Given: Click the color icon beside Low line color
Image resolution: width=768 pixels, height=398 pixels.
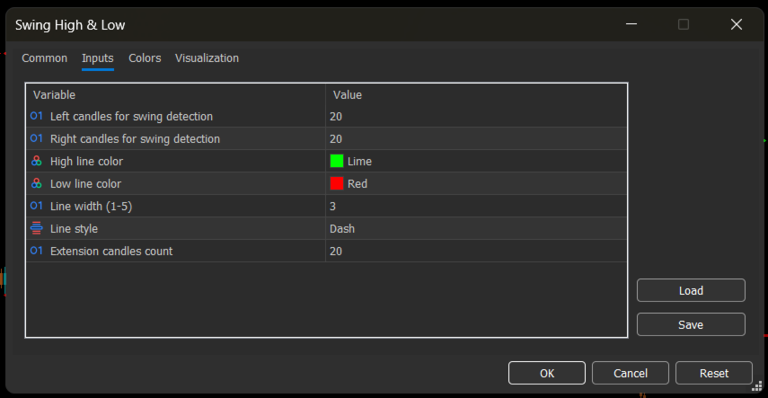Looking at the screenshot, I should click(x=36, y=184).
